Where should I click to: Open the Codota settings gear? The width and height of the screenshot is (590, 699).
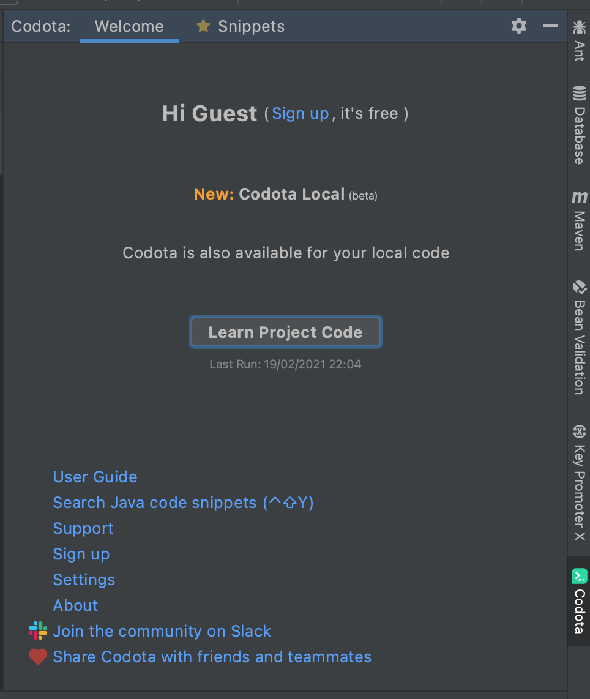518,26
